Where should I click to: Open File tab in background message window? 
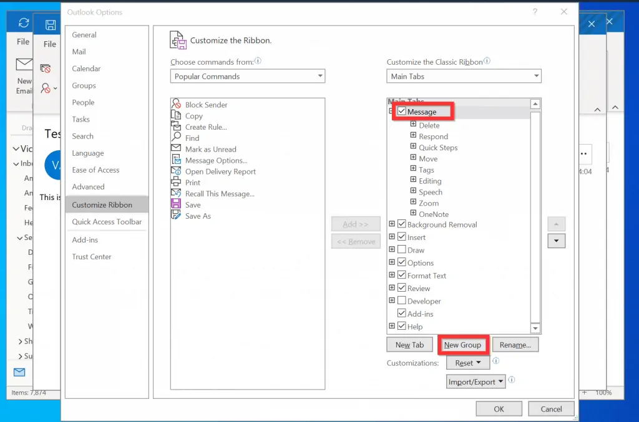pyautogui.click(x=50, y=44)
